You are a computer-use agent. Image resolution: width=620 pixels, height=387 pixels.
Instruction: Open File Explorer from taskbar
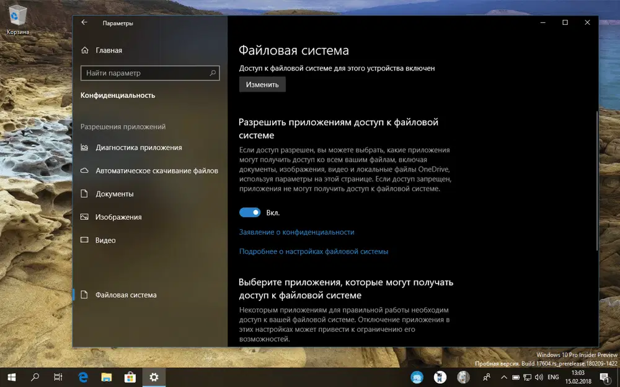point(107,378)
